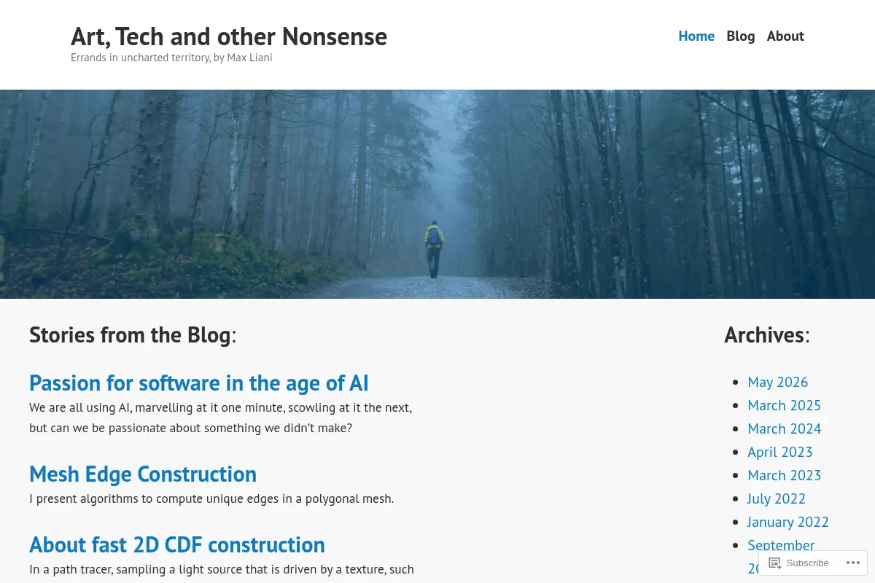The width and height of the screenshot is (875, 583).
Task: Select the April 2023 archive
Action: pos(779,452)
